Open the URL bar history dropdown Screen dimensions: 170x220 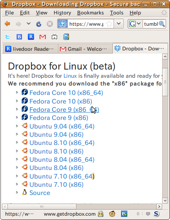(119, 24)
